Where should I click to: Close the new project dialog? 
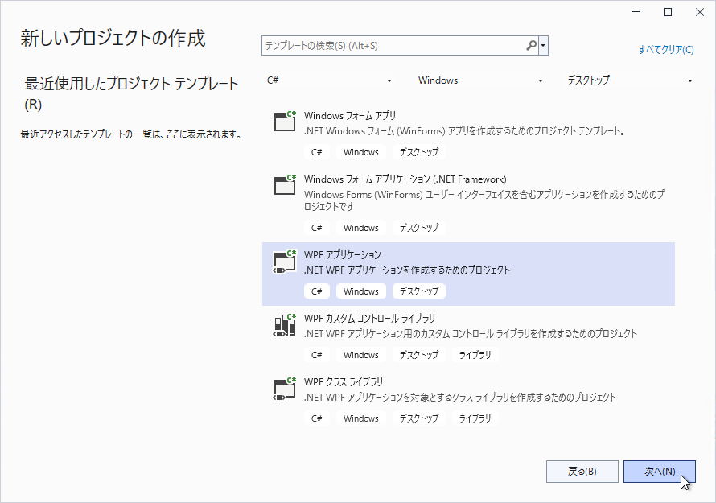(700, 12)
